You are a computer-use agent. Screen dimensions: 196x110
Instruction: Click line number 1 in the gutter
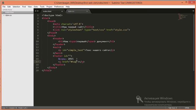pos(38,15)
